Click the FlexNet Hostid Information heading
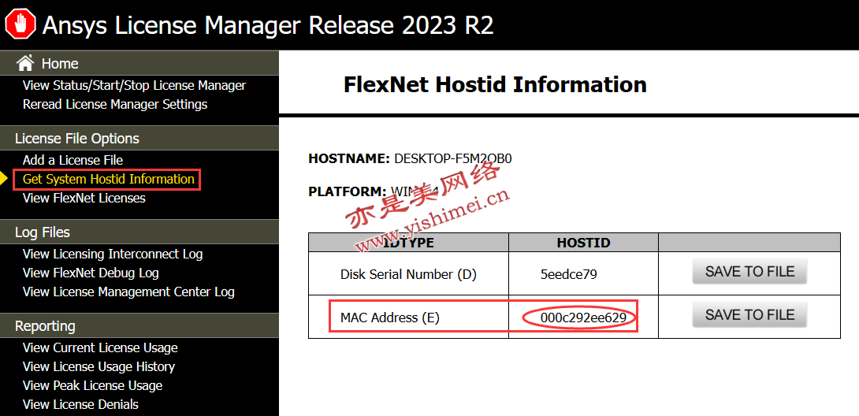Screen dimensions: 859x416 pos(495,85)
